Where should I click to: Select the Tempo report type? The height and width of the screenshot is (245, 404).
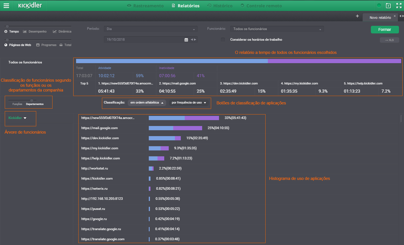tap(14, 31)
